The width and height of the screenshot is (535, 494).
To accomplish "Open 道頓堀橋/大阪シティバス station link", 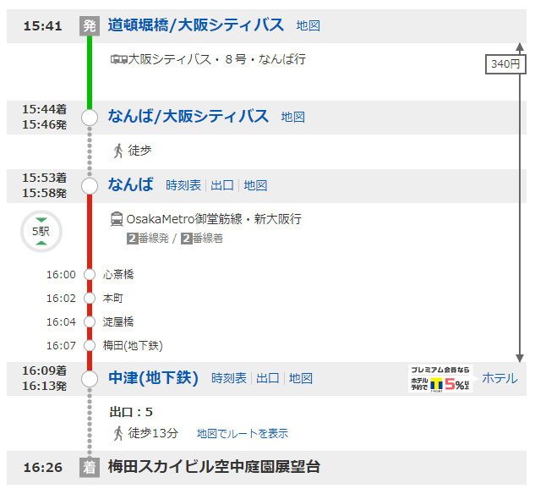I will (x=196, y=25).
